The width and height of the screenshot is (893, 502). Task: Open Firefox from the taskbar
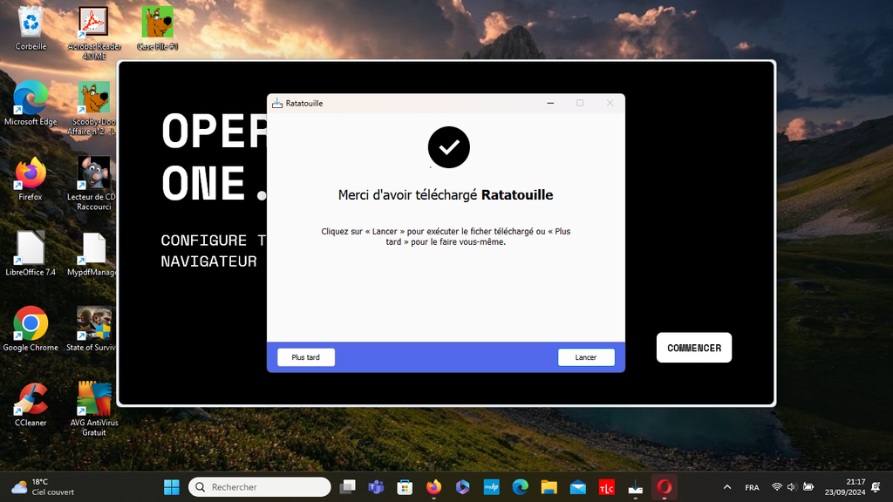click(433, 487)
